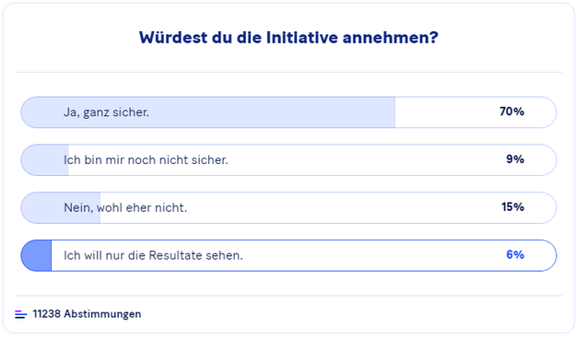Click the filled segment of the 15% bar
Screen dimensions: 576x340
click(61, 208)
